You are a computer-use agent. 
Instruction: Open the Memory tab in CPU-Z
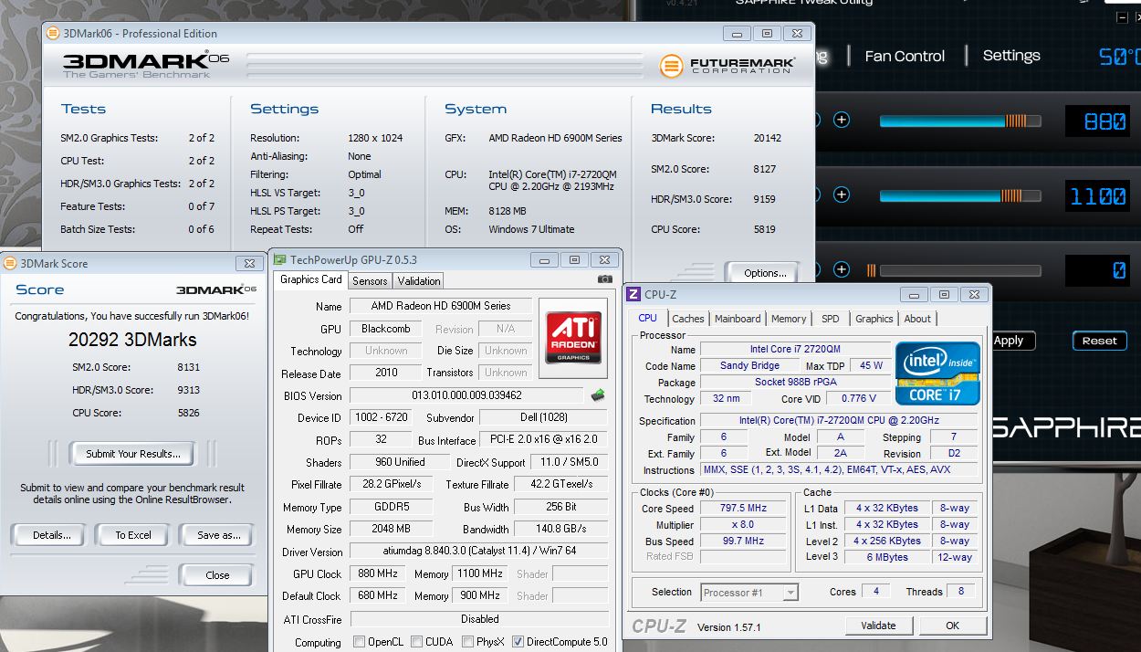click(789, 319)
